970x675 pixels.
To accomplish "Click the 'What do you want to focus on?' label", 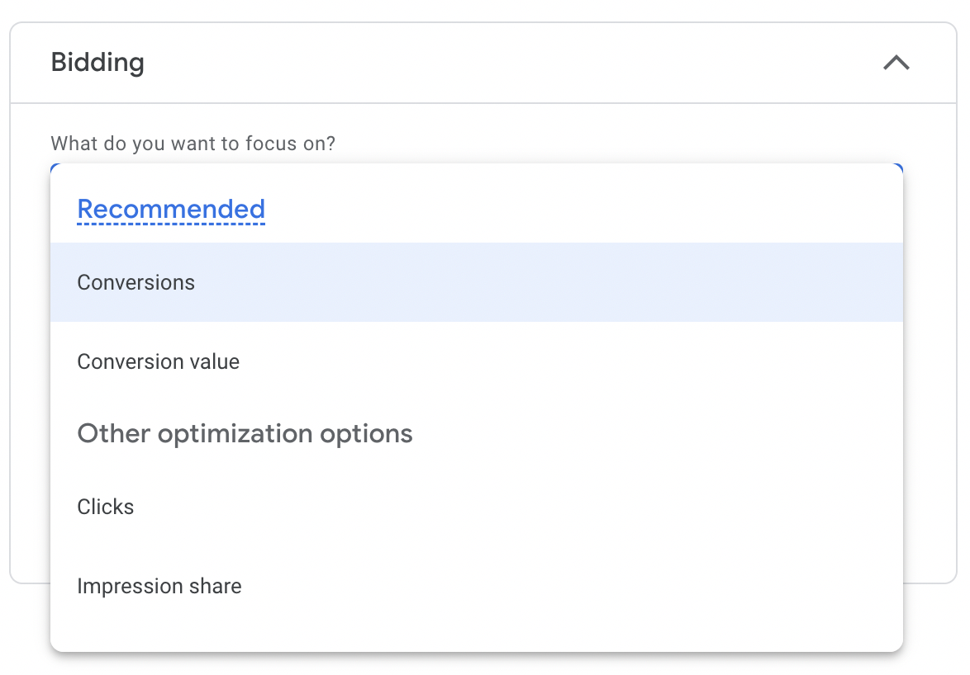I will coord(194,143).
